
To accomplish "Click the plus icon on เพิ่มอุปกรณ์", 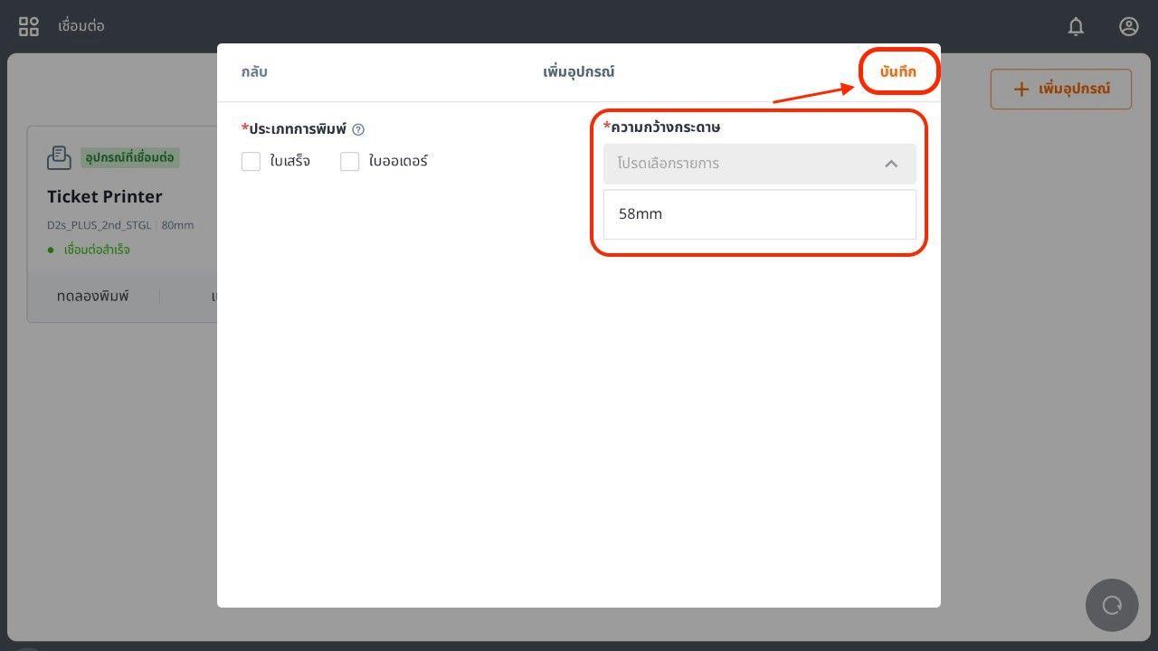I will (1020, 89).
